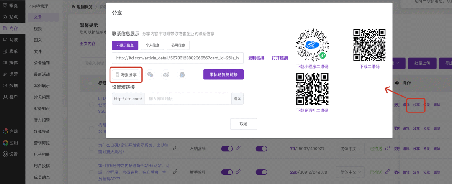
Task: Click the 输入网址链接 short link field
Action: coord(188,99)
